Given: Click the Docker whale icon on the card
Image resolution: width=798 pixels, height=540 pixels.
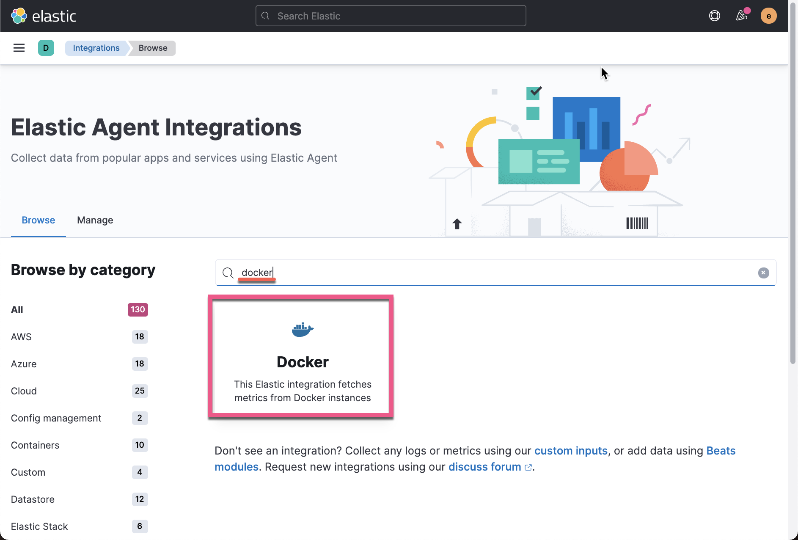Looking at the screenshot, I should [x=302, y=330].
